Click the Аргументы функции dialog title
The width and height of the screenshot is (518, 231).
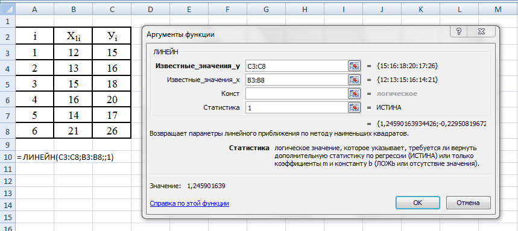tap(180, 34)
